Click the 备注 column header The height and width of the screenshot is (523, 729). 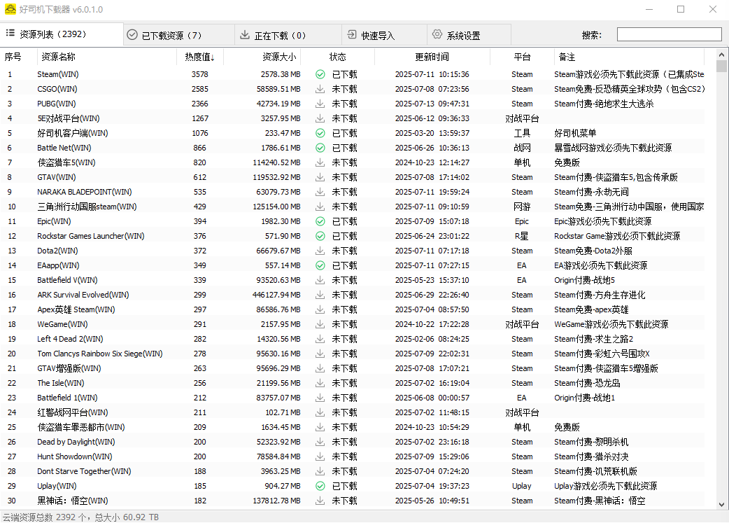[x=630, y=57]
